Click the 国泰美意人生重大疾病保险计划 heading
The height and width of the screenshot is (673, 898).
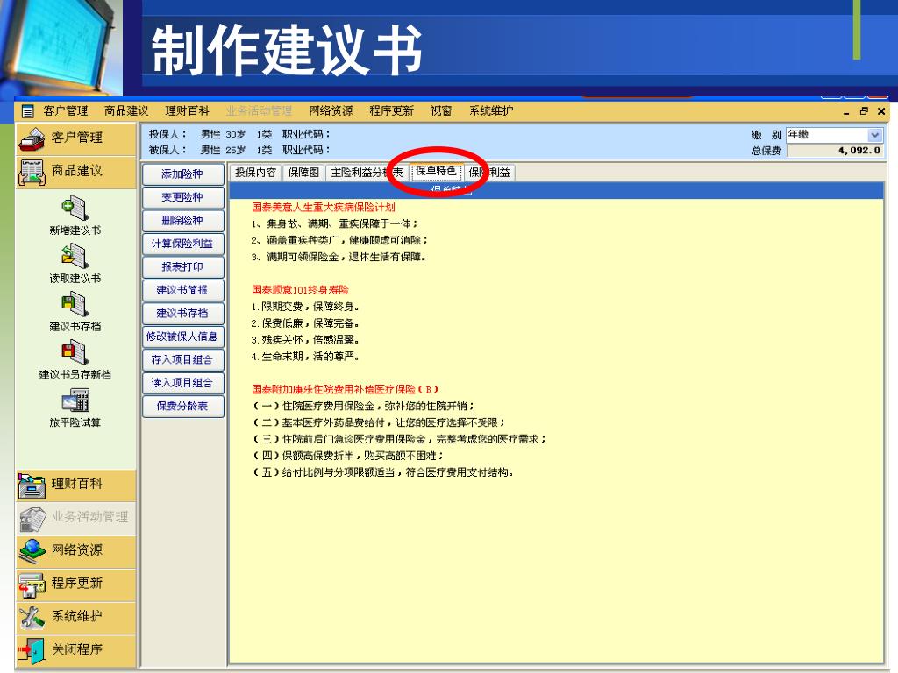tap(324, 207)
